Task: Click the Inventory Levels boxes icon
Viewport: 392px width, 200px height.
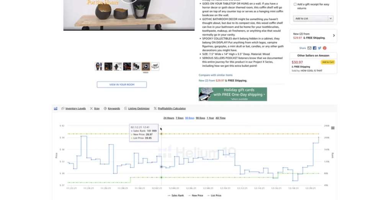Action: [63, 108]
